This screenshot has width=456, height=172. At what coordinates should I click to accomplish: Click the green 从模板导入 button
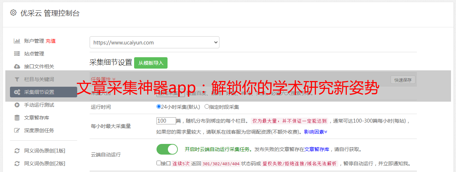pyautogui.click(x=151, y=63)
